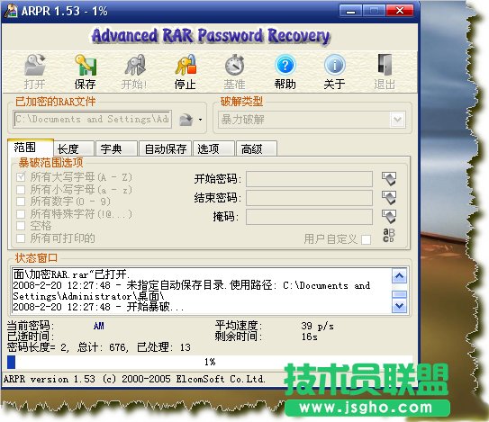Click the status bar ARPR version text

tap(134, 379)
